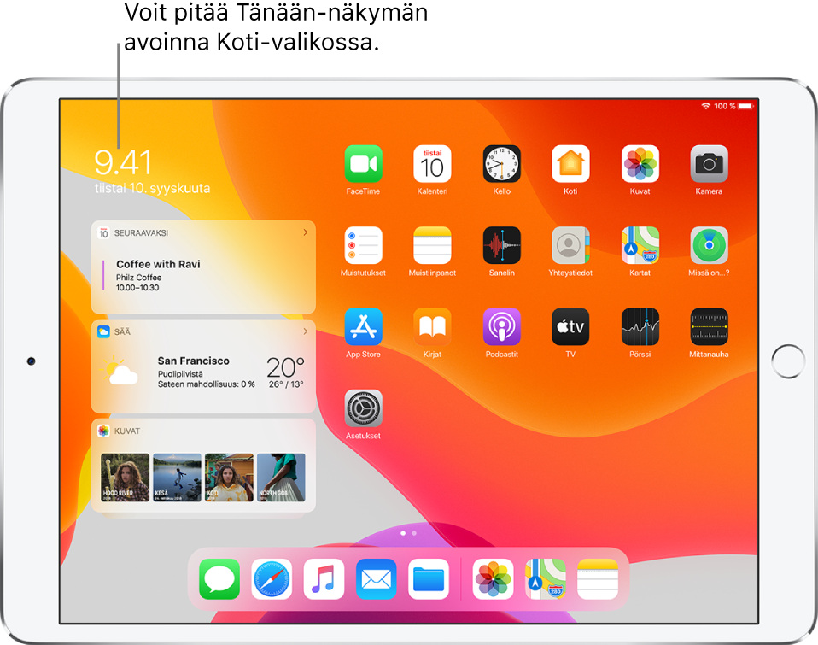The width and height of the screenshot is (818, 645).
Task: Open the Podcastit app
Action: click(501, 327)
